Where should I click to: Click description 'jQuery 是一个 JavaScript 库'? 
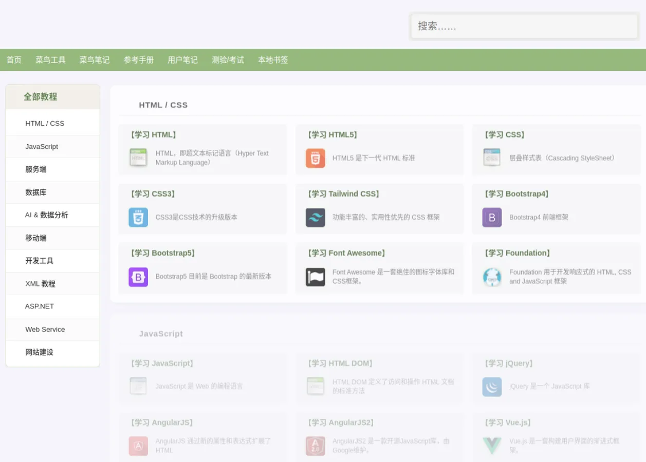coord(549,386)
